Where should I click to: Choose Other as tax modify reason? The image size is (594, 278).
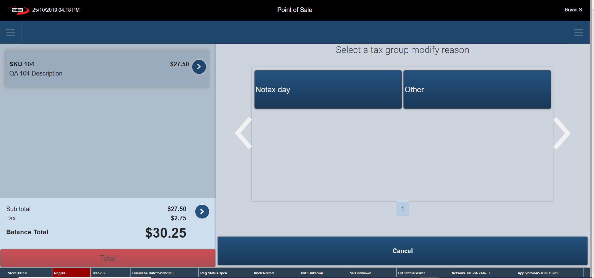(x=477, y=89)
